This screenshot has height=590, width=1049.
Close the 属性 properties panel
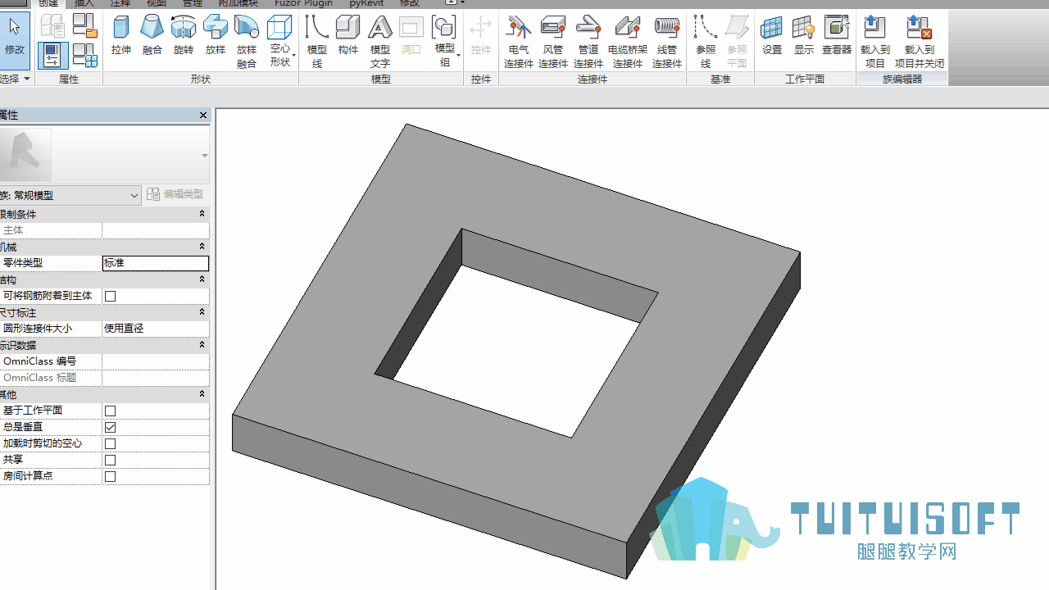click(x=203, y=116)
